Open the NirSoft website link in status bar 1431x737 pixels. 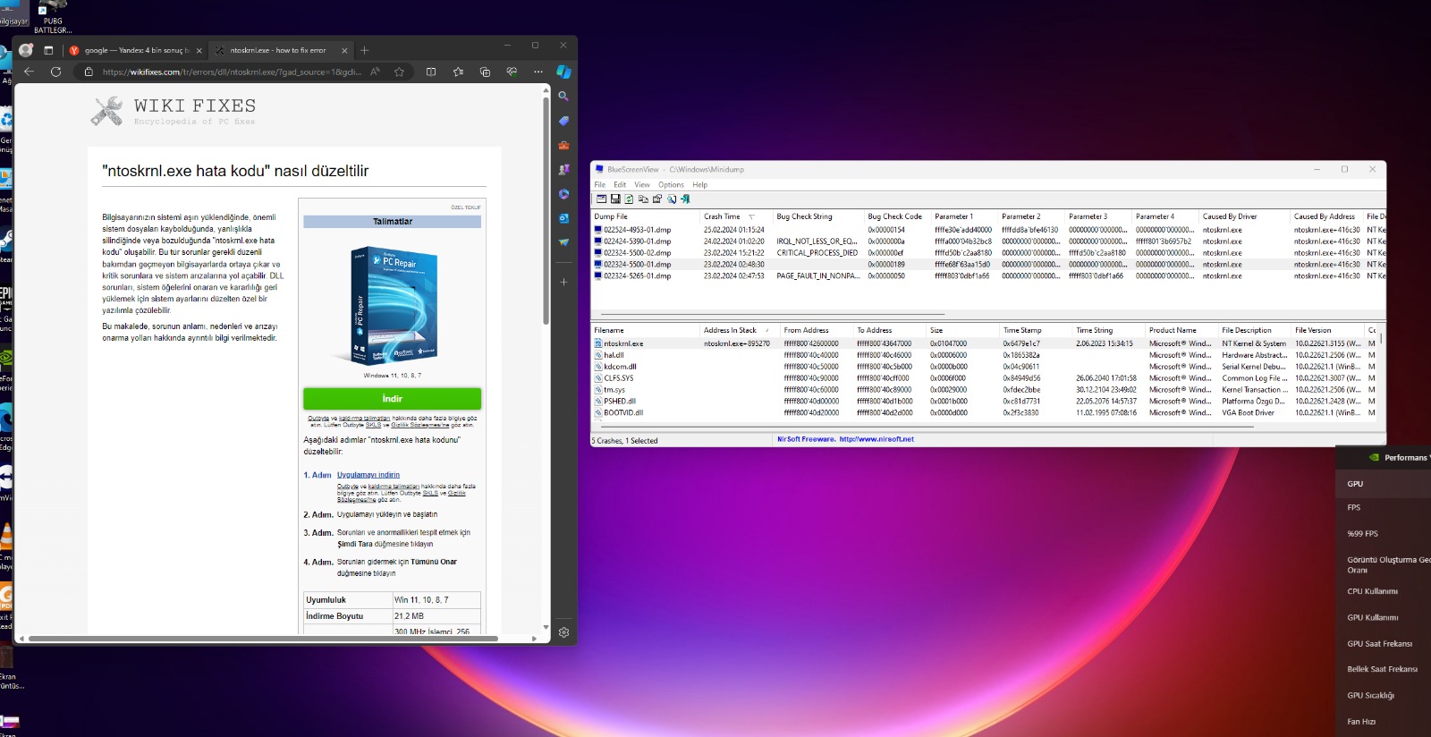(876, 439)
